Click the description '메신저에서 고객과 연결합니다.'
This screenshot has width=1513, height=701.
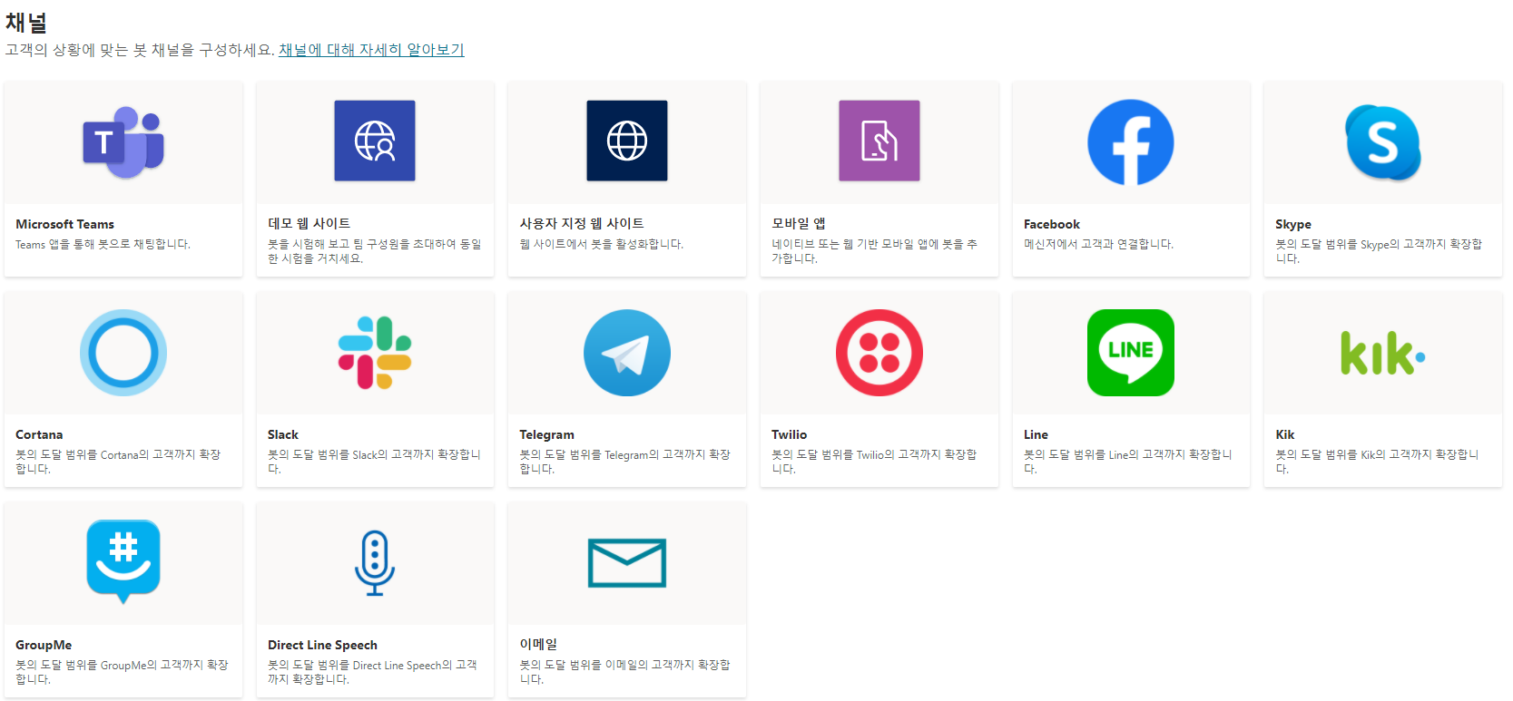point(1098,244)
